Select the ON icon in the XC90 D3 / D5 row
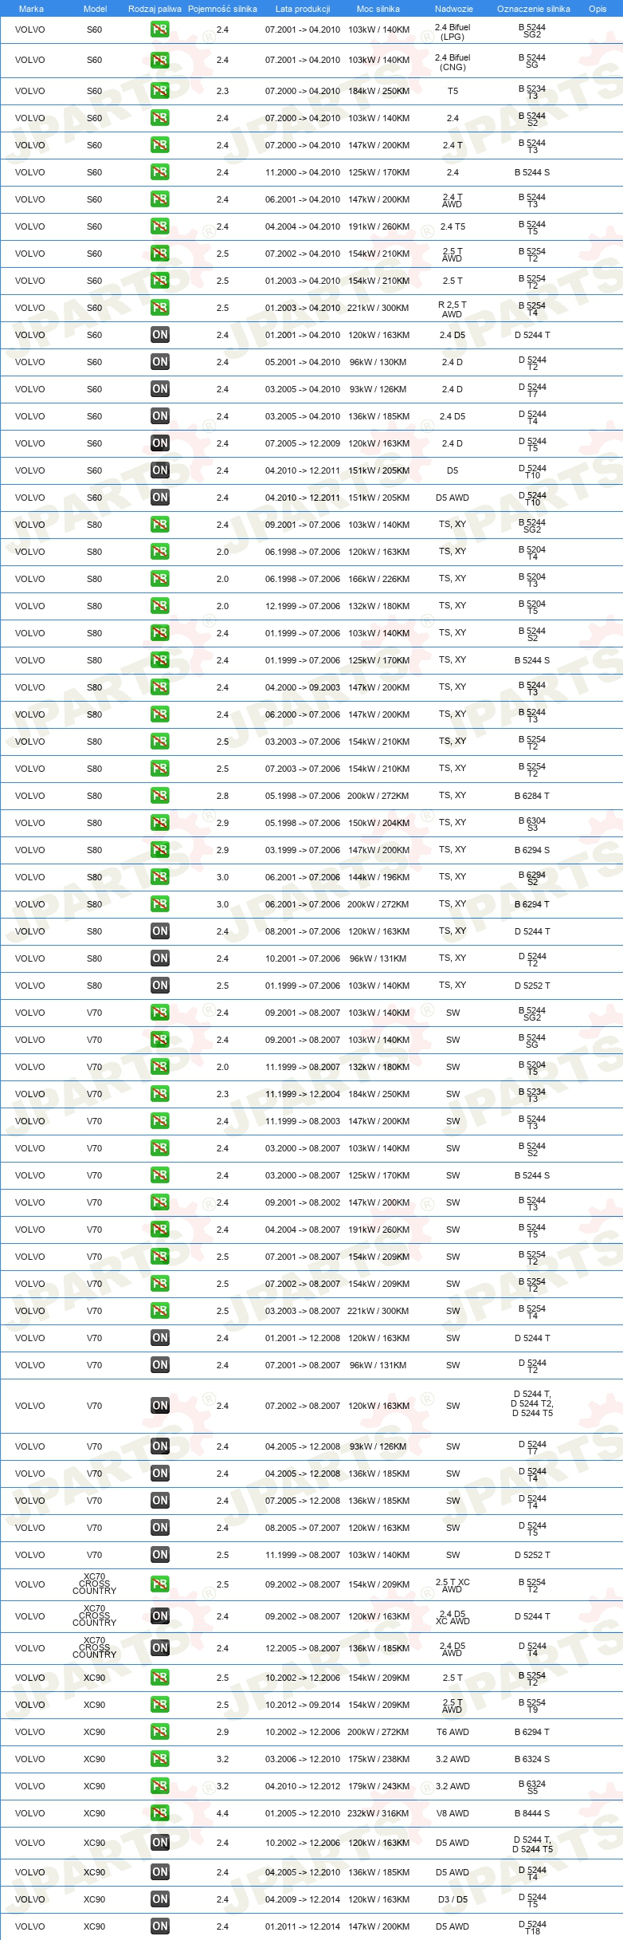 tap(159, 1899)
